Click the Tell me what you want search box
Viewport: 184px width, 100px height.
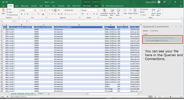pos(114,6)
